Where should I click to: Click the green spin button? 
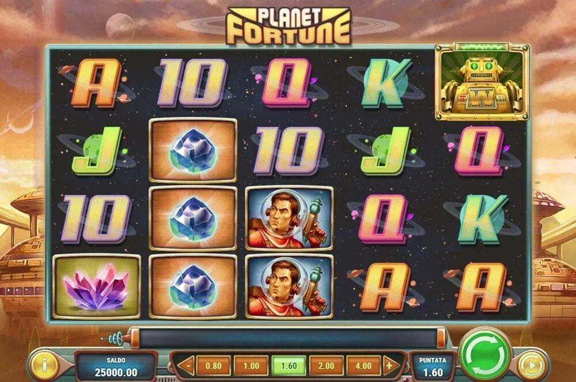[x=485, y=354]
